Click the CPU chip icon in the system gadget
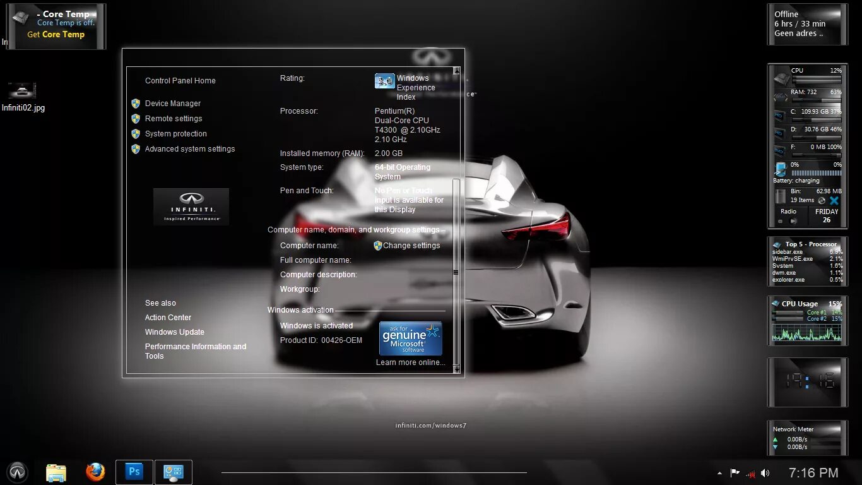The image size is (862, 485). pos(782,78)
